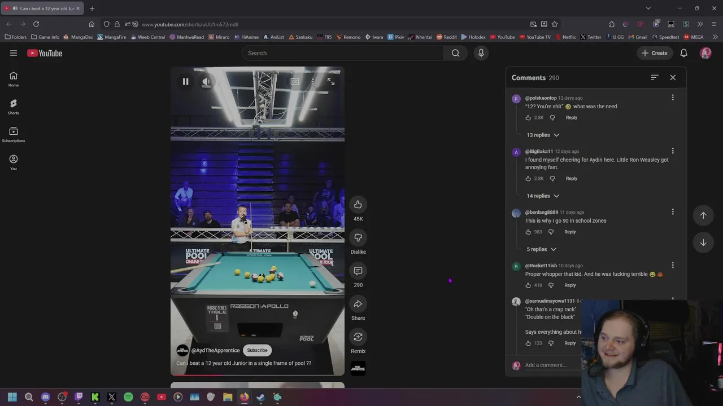Viewport: 723px width, 406px height.
Task: Open Shorts from the left sidebar
Action: coord(14,106)
